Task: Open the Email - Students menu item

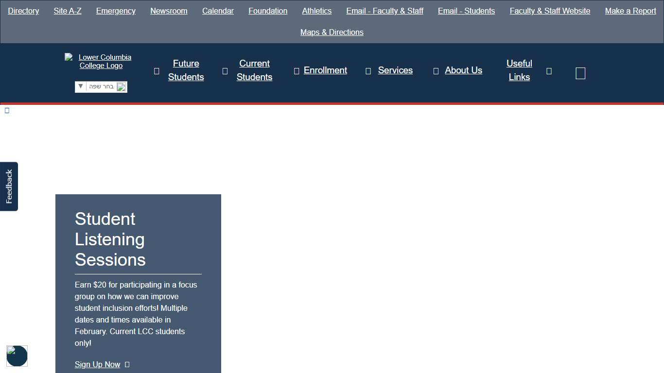Action: pyautogui.click(x=466, y=11)
